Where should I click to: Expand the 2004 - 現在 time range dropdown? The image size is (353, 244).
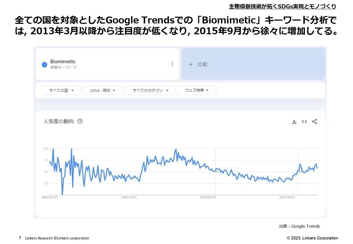pos(102,91)
